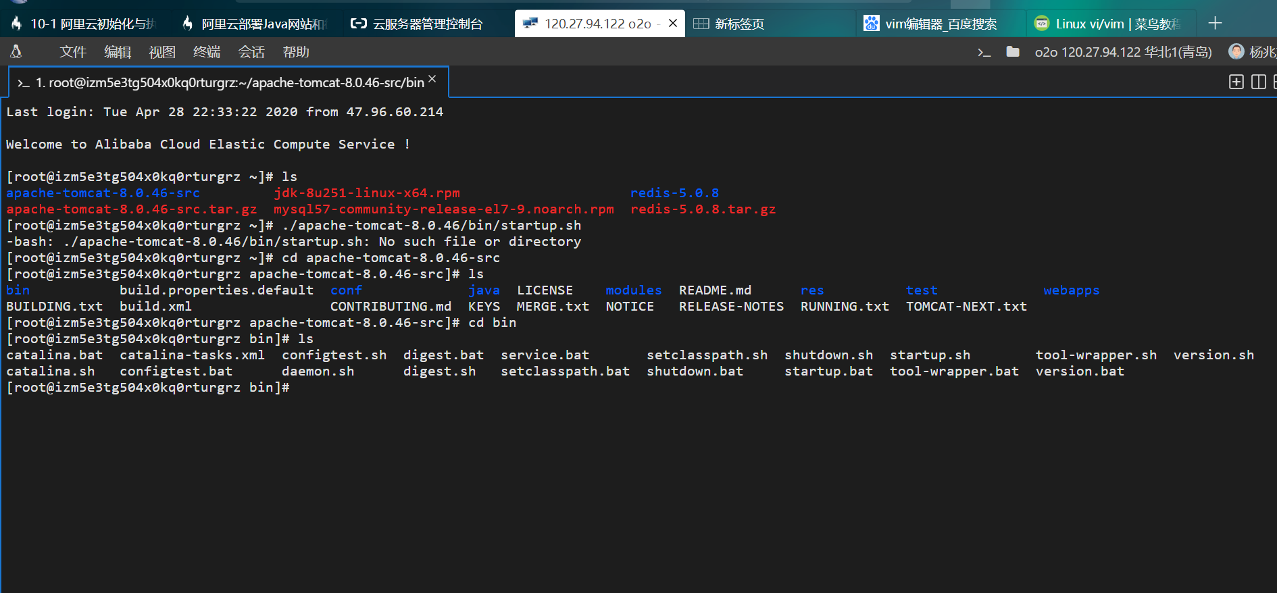
Task: Select the terminal session tab 1. root@izm5e3tg504x0kq0rturgrz
Action: 230,82
